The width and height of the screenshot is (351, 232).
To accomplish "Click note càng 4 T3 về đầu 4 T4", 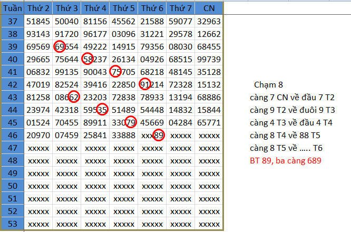I will click(291, 123).
